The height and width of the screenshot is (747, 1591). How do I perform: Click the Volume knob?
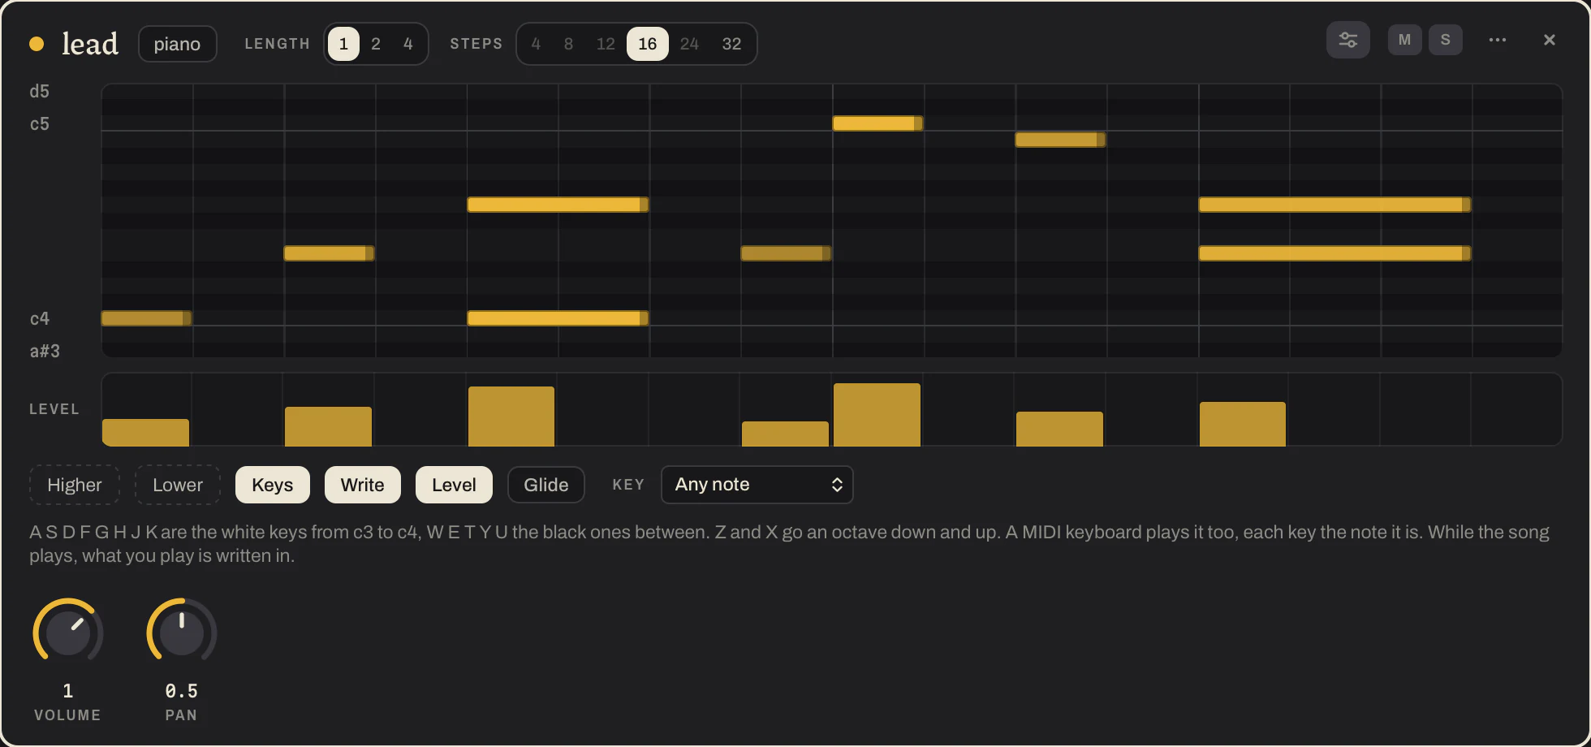68,633
